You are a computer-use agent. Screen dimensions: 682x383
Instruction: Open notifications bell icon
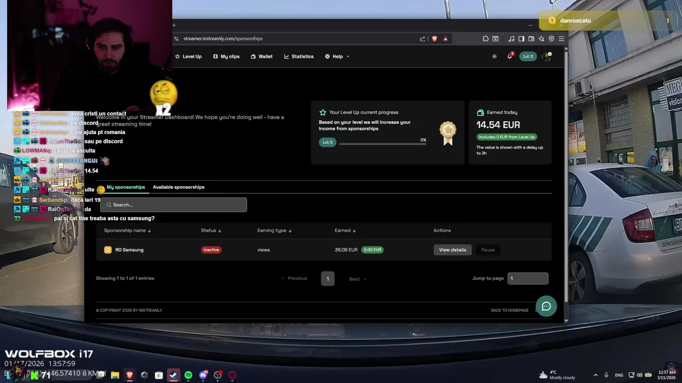click(510, 56)
